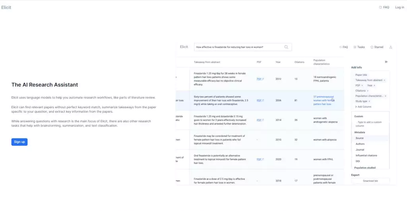Screen dimensions: 407x211
Task: Click the Log in link
Action: [x=399, y=7]
